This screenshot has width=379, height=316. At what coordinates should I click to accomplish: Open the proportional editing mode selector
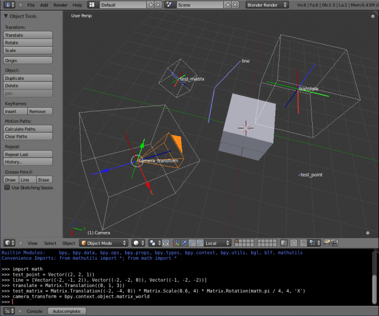tap(294, 243)
